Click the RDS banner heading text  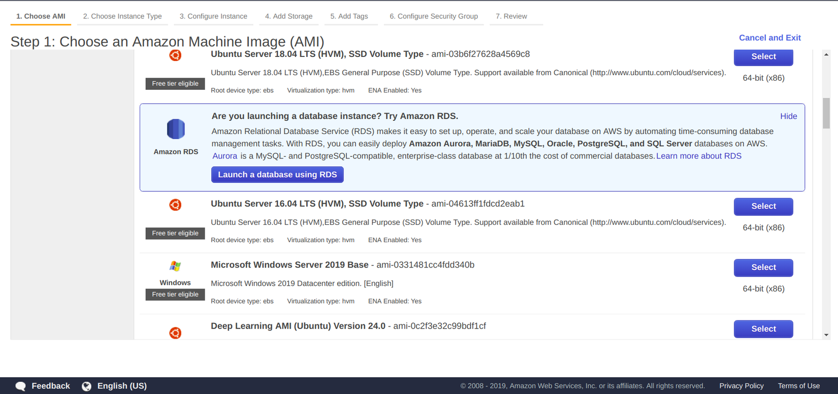click(335, 116)
